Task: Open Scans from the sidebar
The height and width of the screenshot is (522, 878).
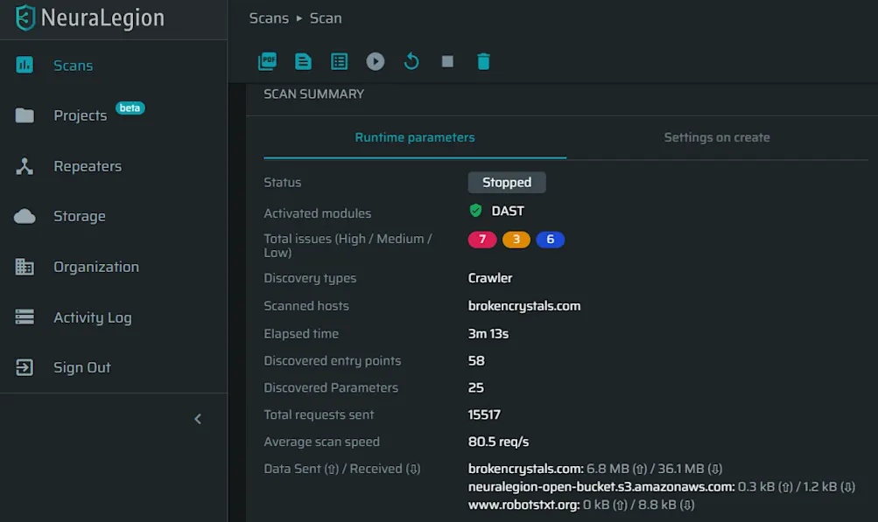Action: 73,65
